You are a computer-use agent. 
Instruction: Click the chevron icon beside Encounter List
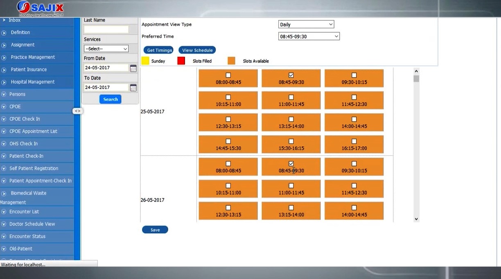tap(4, 212)
